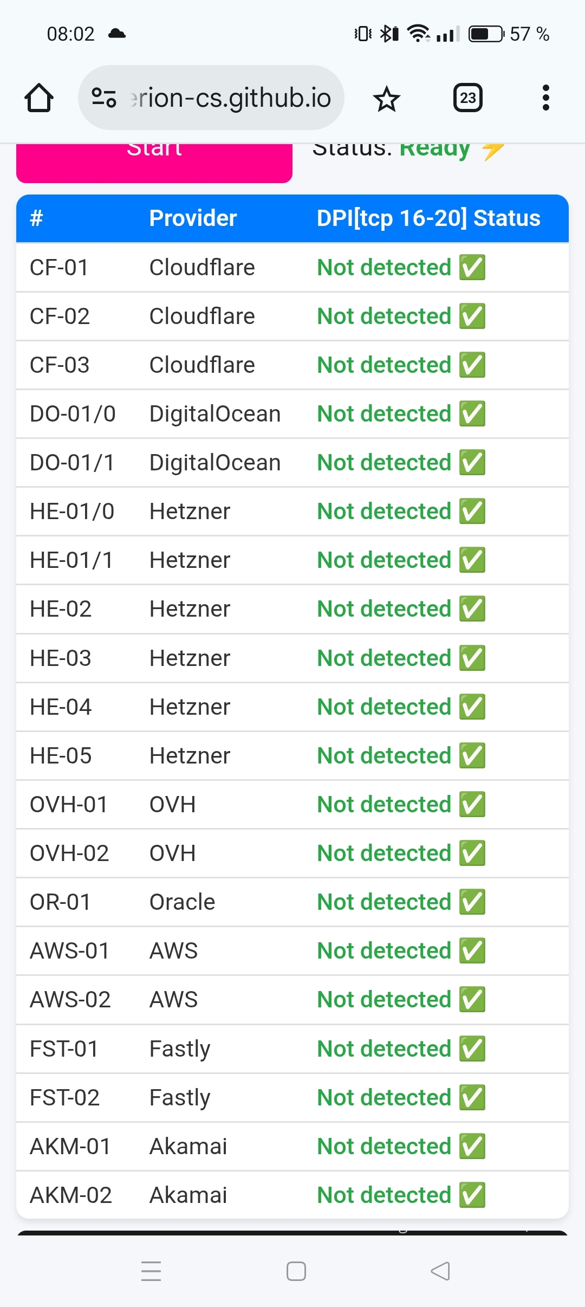Screen dimensions: 585x1307
Task: Tap the green checkmark in CF-01 row
Action: [472, 268]
